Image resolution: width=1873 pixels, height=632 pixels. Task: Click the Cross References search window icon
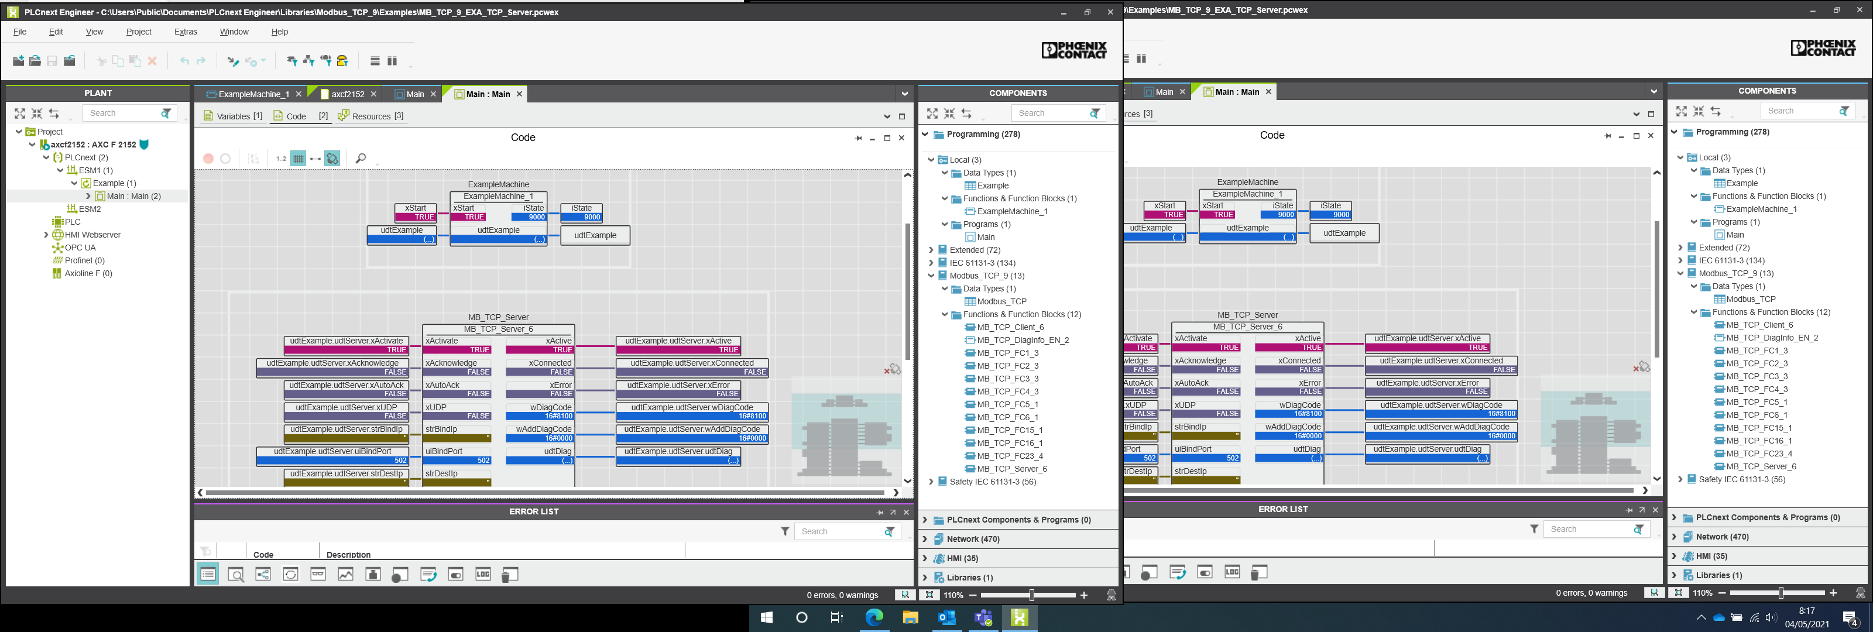click(x=235, y=575)
